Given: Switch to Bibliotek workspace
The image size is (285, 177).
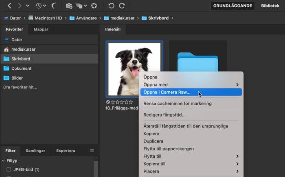Looking at the screenshot, I should coord(270,6).
